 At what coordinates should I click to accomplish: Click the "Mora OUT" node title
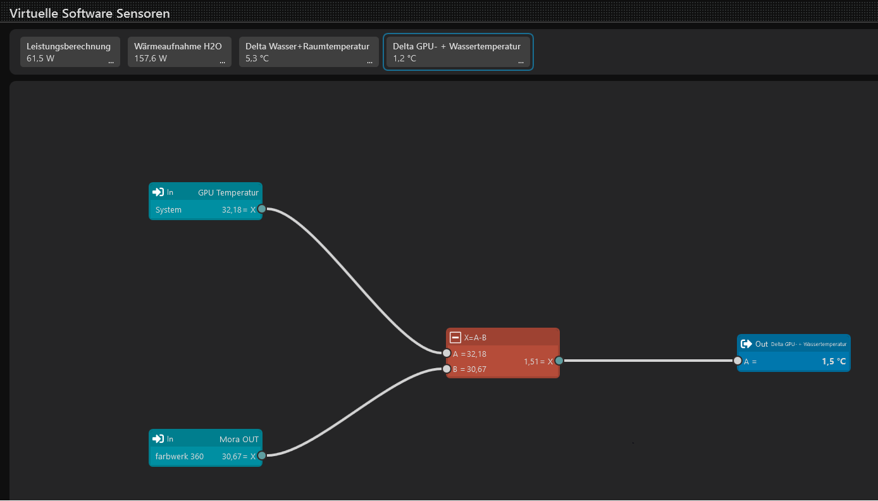239,439
